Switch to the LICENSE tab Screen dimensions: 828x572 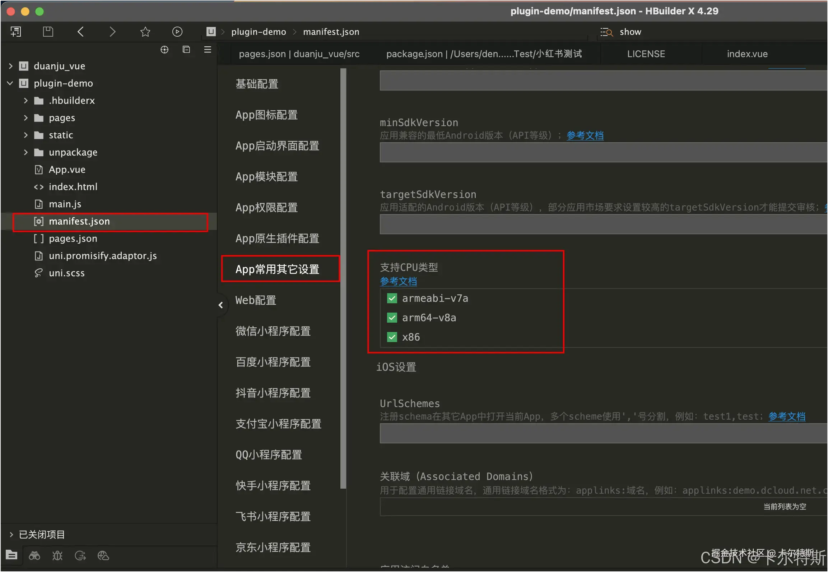click(x=646, y=54)
